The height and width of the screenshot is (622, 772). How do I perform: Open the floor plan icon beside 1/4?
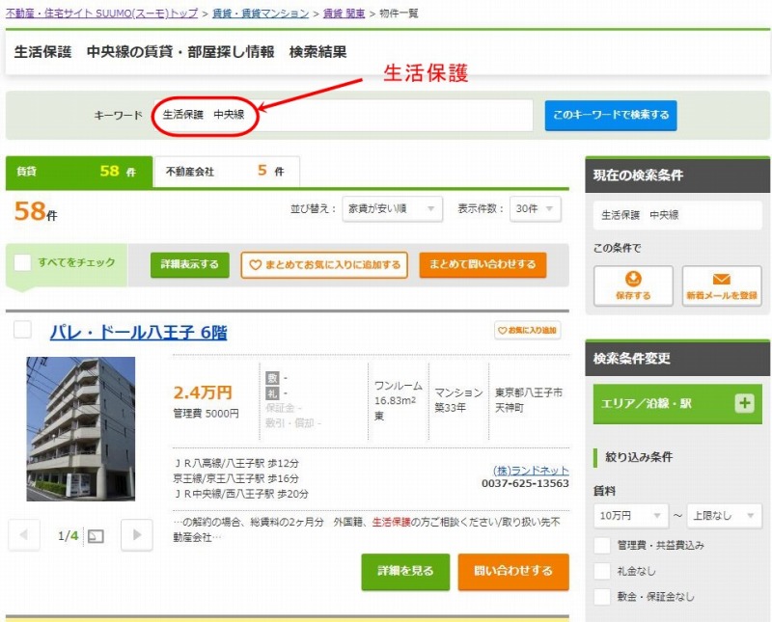pyautogui.click(x=96, y=536)
